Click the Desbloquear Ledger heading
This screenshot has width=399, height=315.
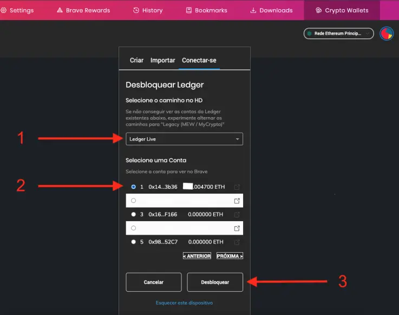pyautogui.click(x=165, y=85)
